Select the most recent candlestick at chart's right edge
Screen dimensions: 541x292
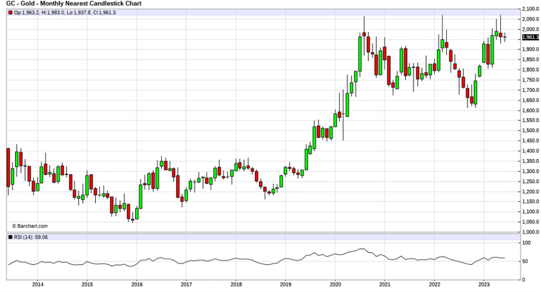point(505,37)
